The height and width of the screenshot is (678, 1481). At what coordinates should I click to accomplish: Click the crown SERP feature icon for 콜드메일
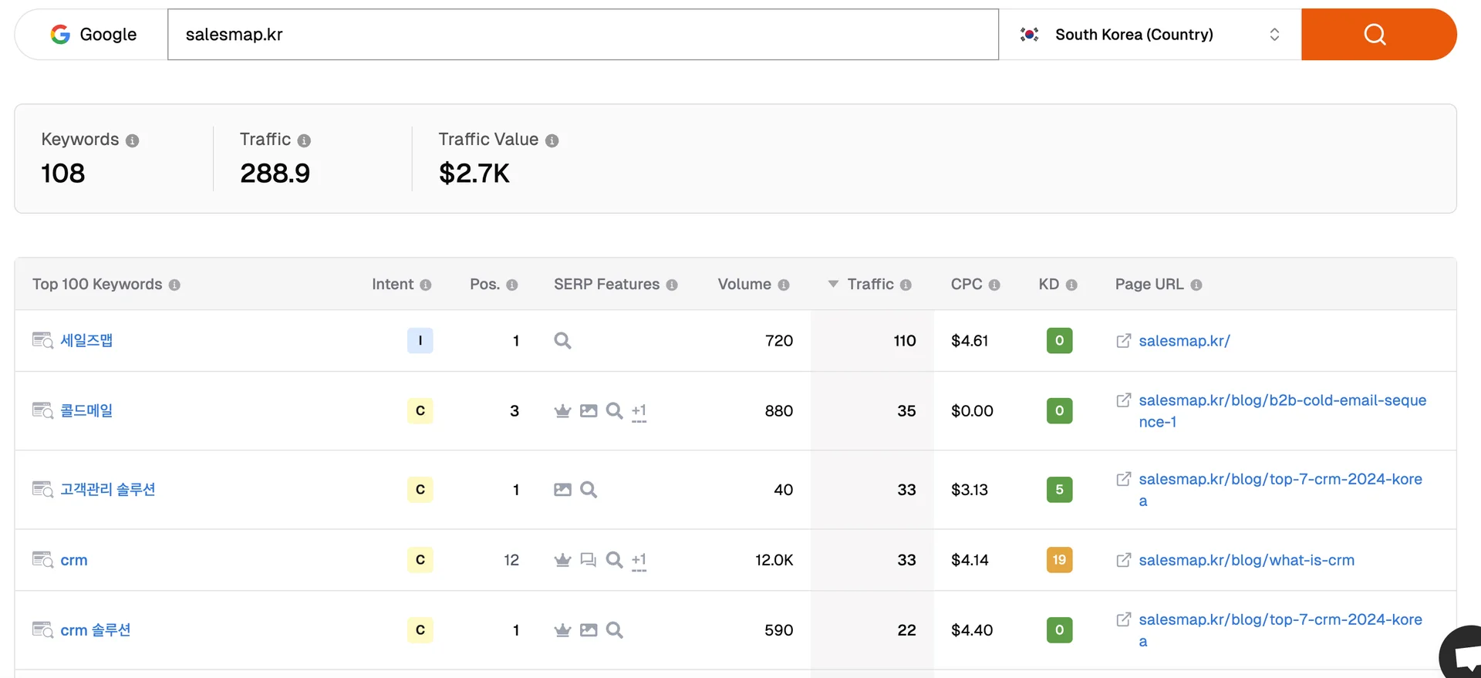pos(562,411)
